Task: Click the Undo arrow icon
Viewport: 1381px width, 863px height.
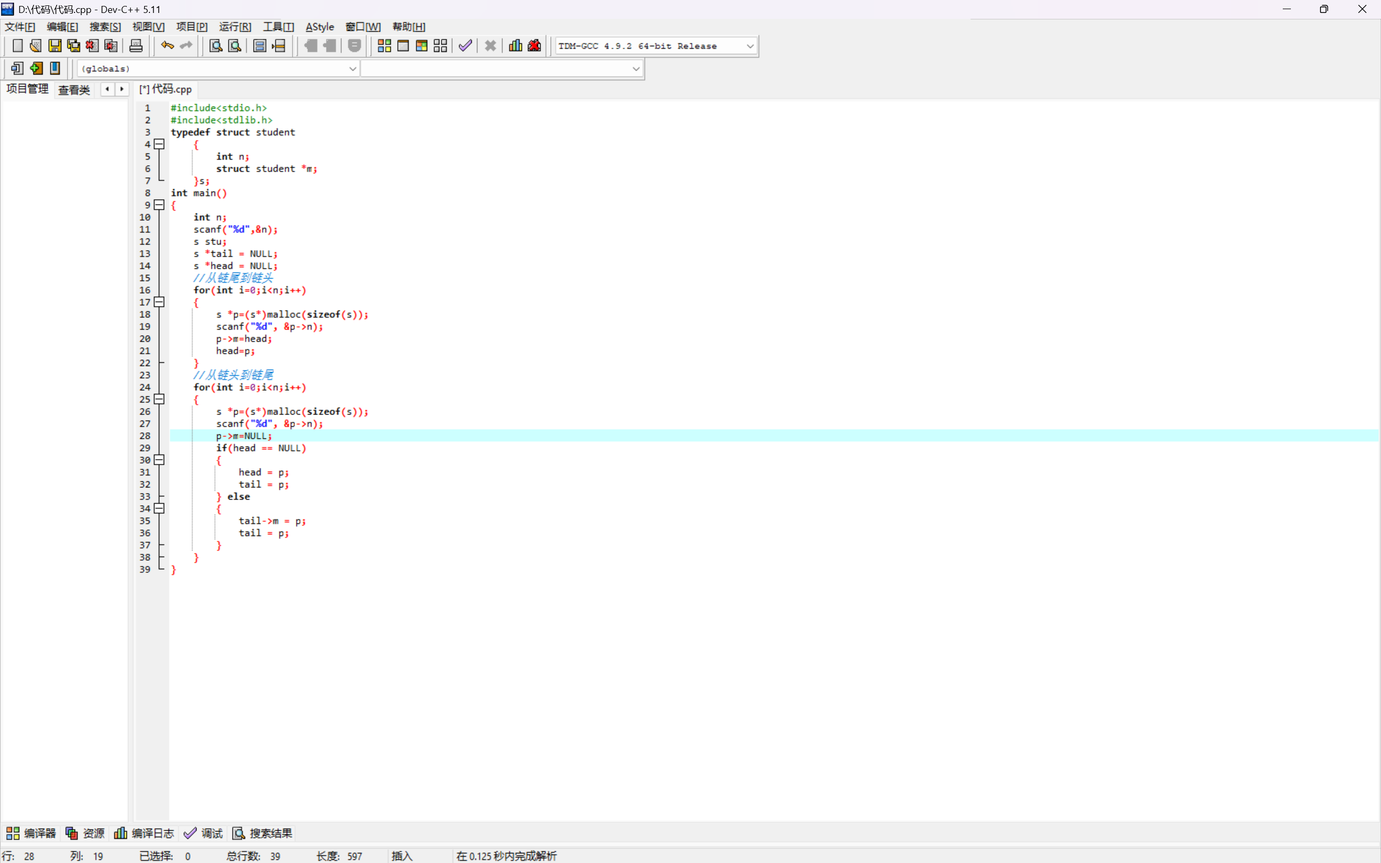Action: pos(167,46)
